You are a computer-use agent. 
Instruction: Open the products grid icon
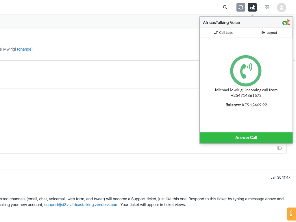tap(267, 7)
